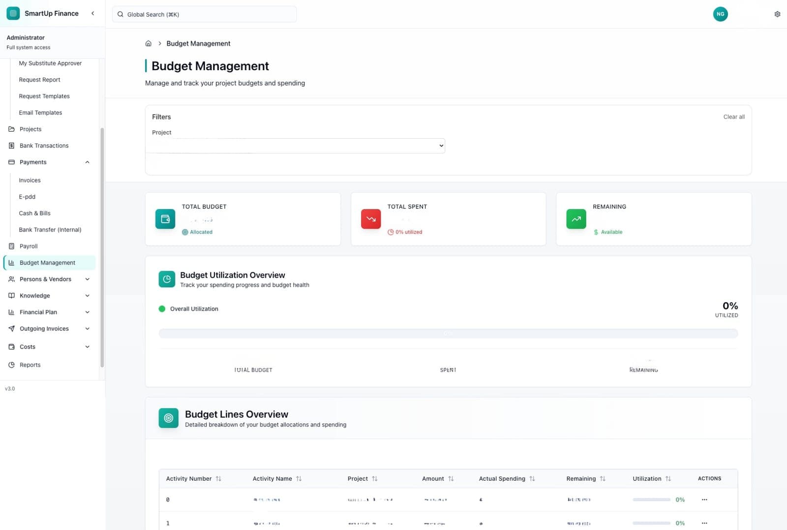This screenshot has height=530, width=787.
Task: Open actions menu for activity row 1
Action: (704, 523)
